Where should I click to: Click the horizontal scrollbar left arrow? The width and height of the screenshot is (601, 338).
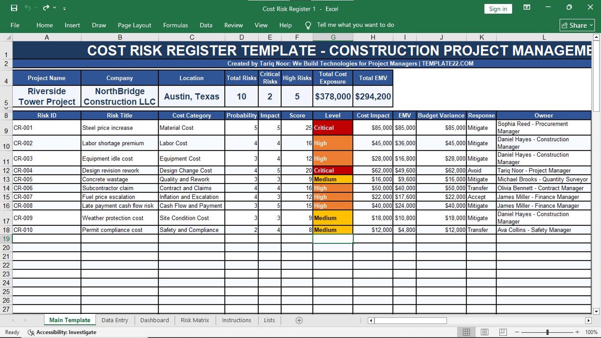(x=371, y=321)
